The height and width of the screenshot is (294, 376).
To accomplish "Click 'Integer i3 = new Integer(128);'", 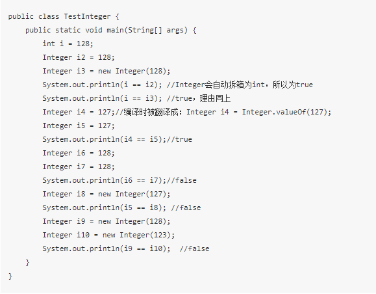I will point(107,71).
